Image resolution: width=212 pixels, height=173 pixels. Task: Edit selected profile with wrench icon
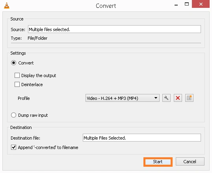(166, 98)
